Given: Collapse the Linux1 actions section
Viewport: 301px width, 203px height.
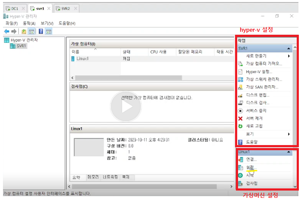Looking at the screenshot, I should click(x=289, y=152).
